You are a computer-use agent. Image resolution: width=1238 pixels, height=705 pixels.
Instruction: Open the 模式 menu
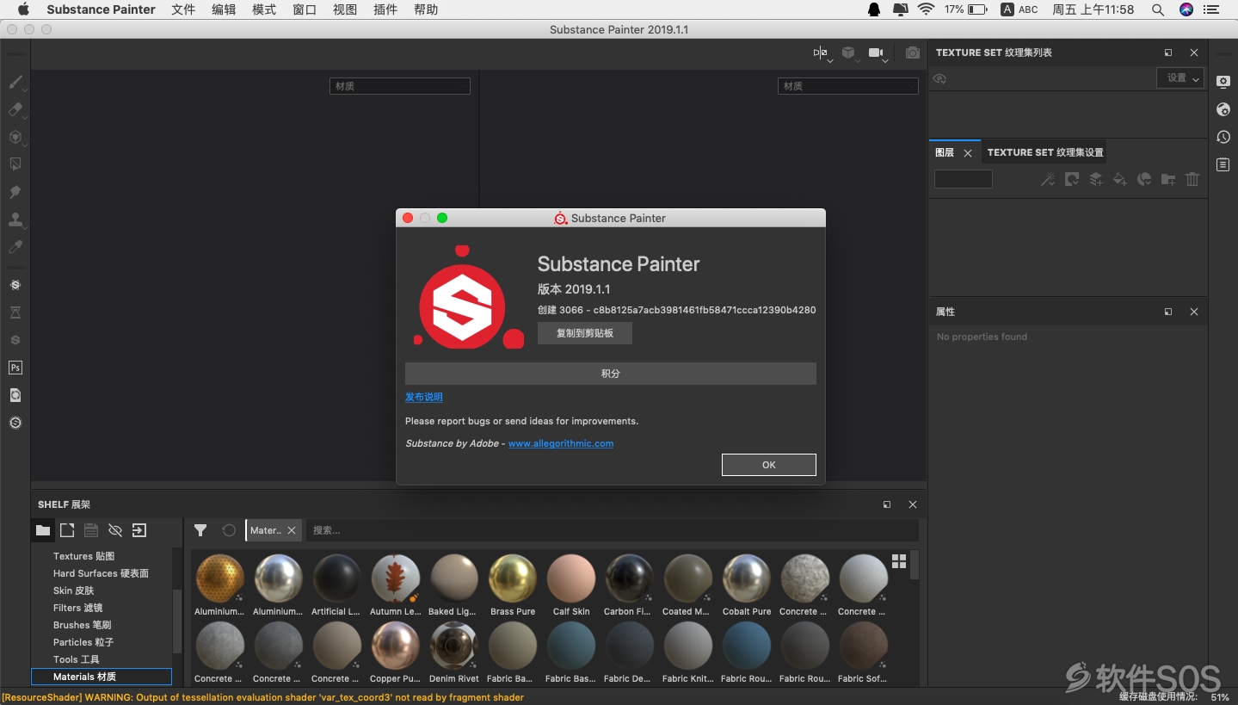(x=264, y=9)
